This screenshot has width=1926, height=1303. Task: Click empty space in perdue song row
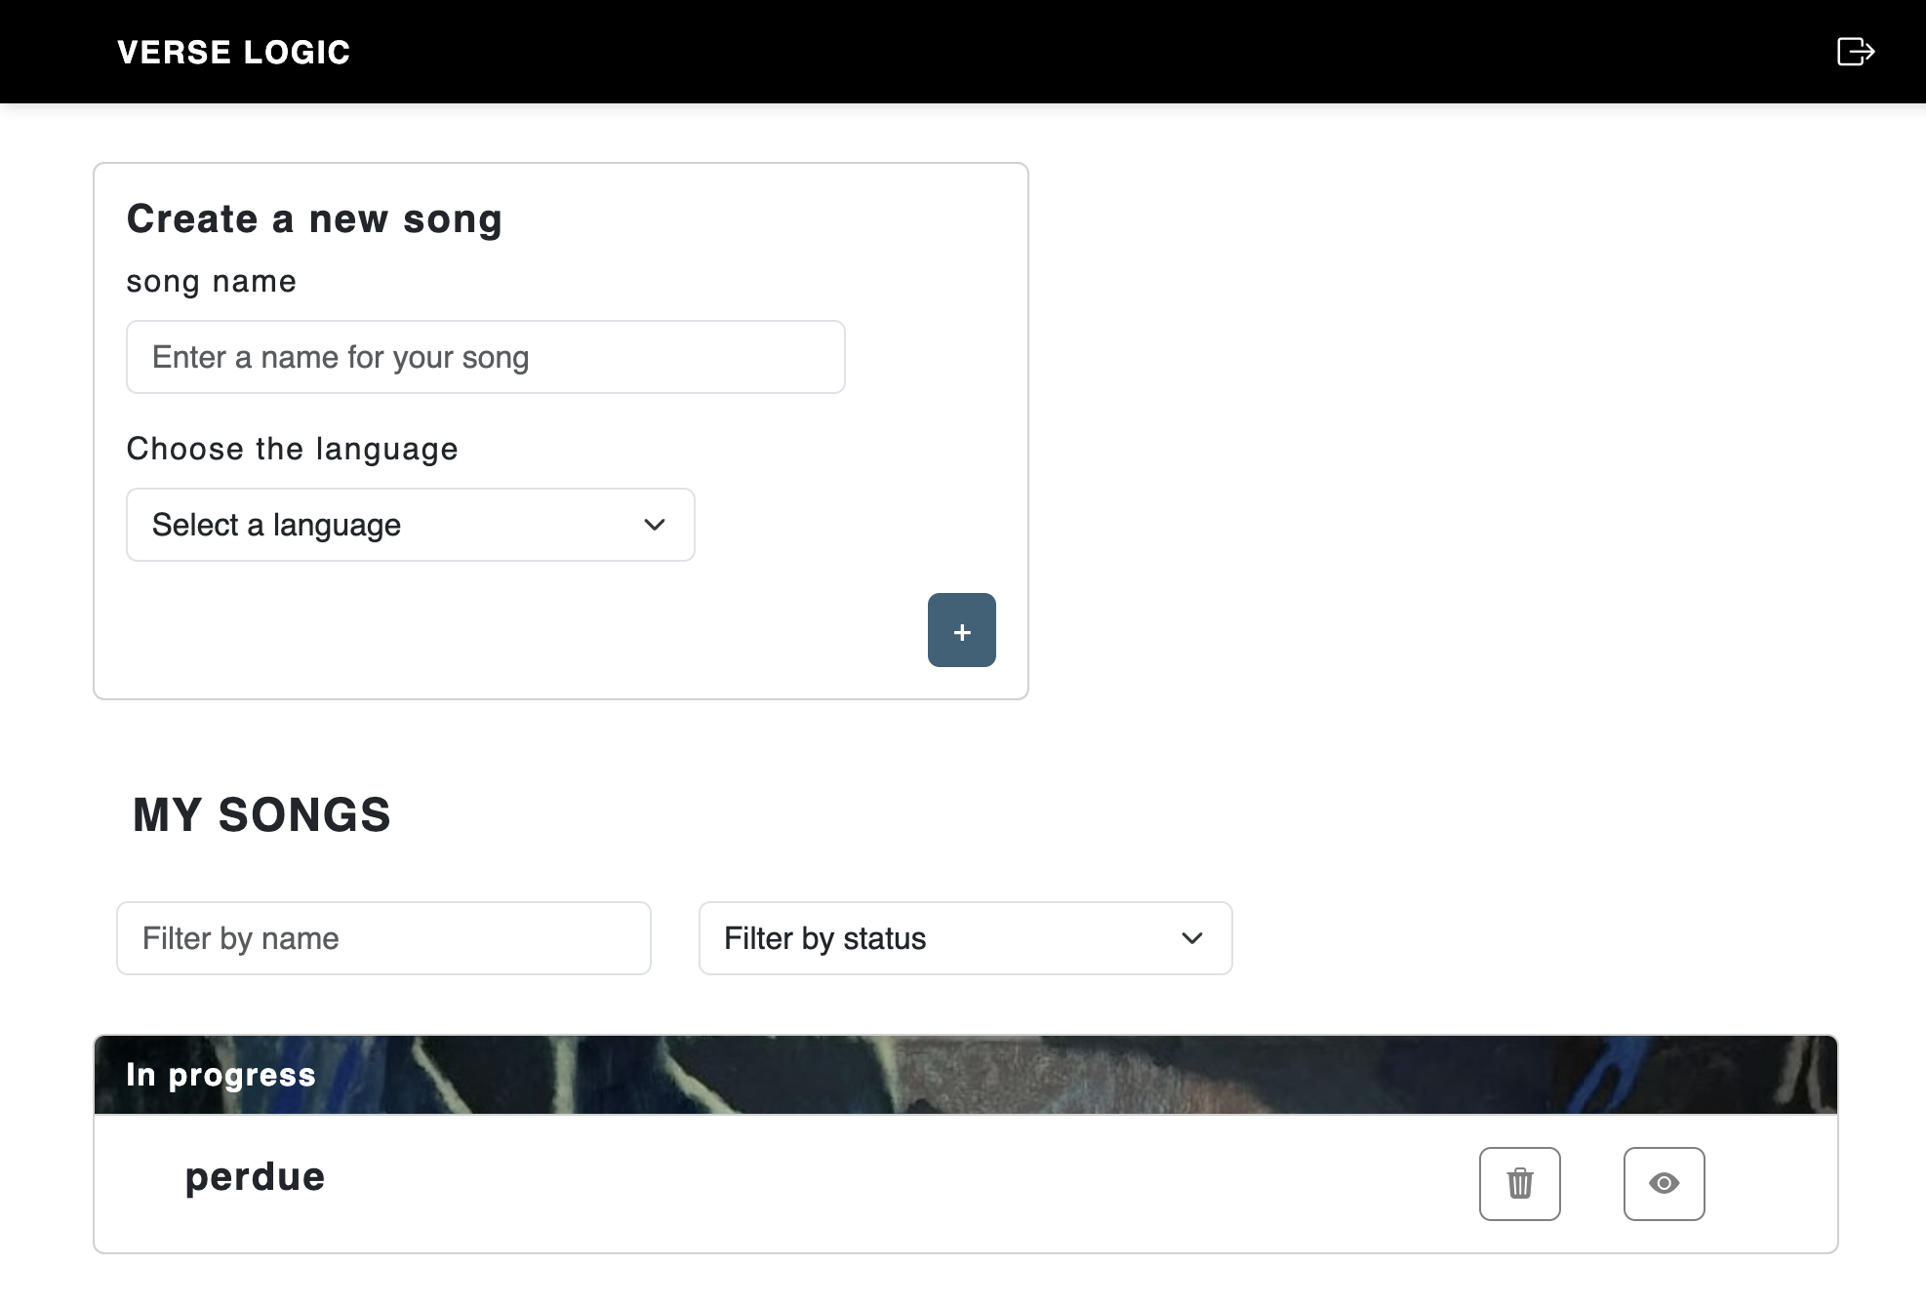(x=878, y=1183)
